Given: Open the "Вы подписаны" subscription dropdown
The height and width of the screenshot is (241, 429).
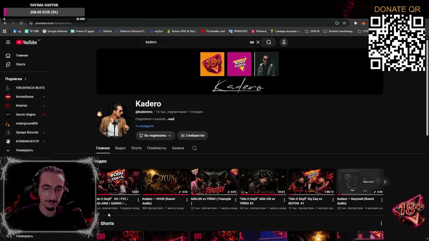Looking at the screenshot, I should [155, 136].
